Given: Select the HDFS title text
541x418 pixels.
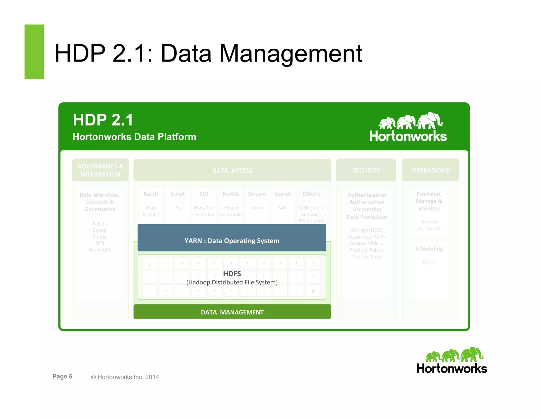Looking at the screenshot, I should (x=232, y=273).
